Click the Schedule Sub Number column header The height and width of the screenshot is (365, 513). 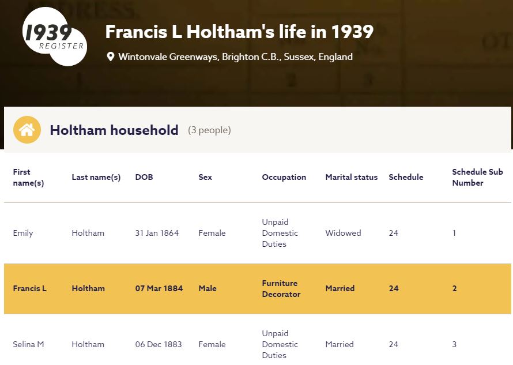pyautogui.click(x=477, y=177)
